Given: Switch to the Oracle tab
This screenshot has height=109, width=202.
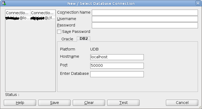Looking at the screenshot, I should 67,39.
